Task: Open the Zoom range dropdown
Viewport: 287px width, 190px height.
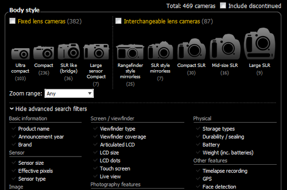Action: pyautogui.click(x=69, y=94)
